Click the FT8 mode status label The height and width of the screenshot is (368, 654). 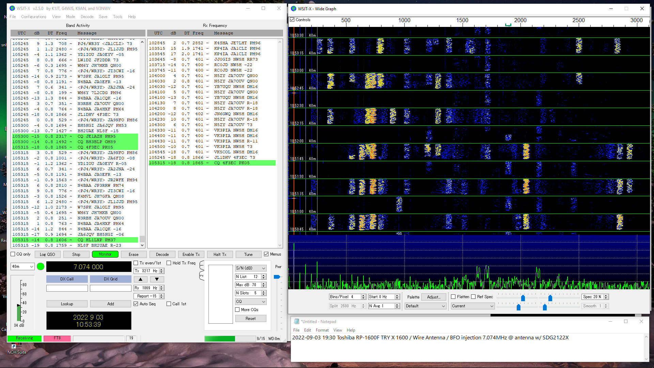(57, 338)
